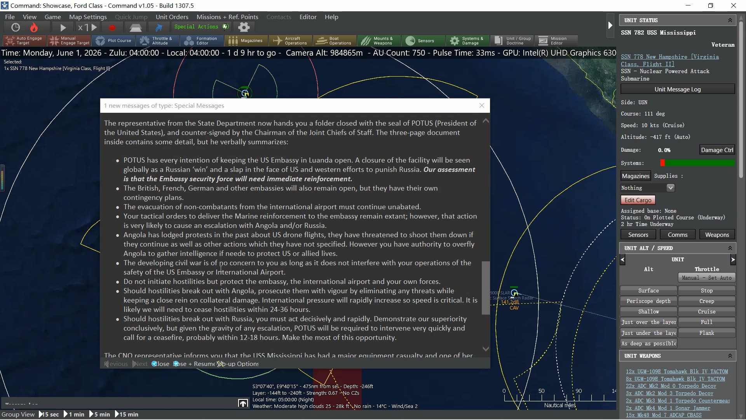Viewport: 746px width, 420px height.
Task: Click the right arrow beside UNIT
Action: (x=733, y=259)
